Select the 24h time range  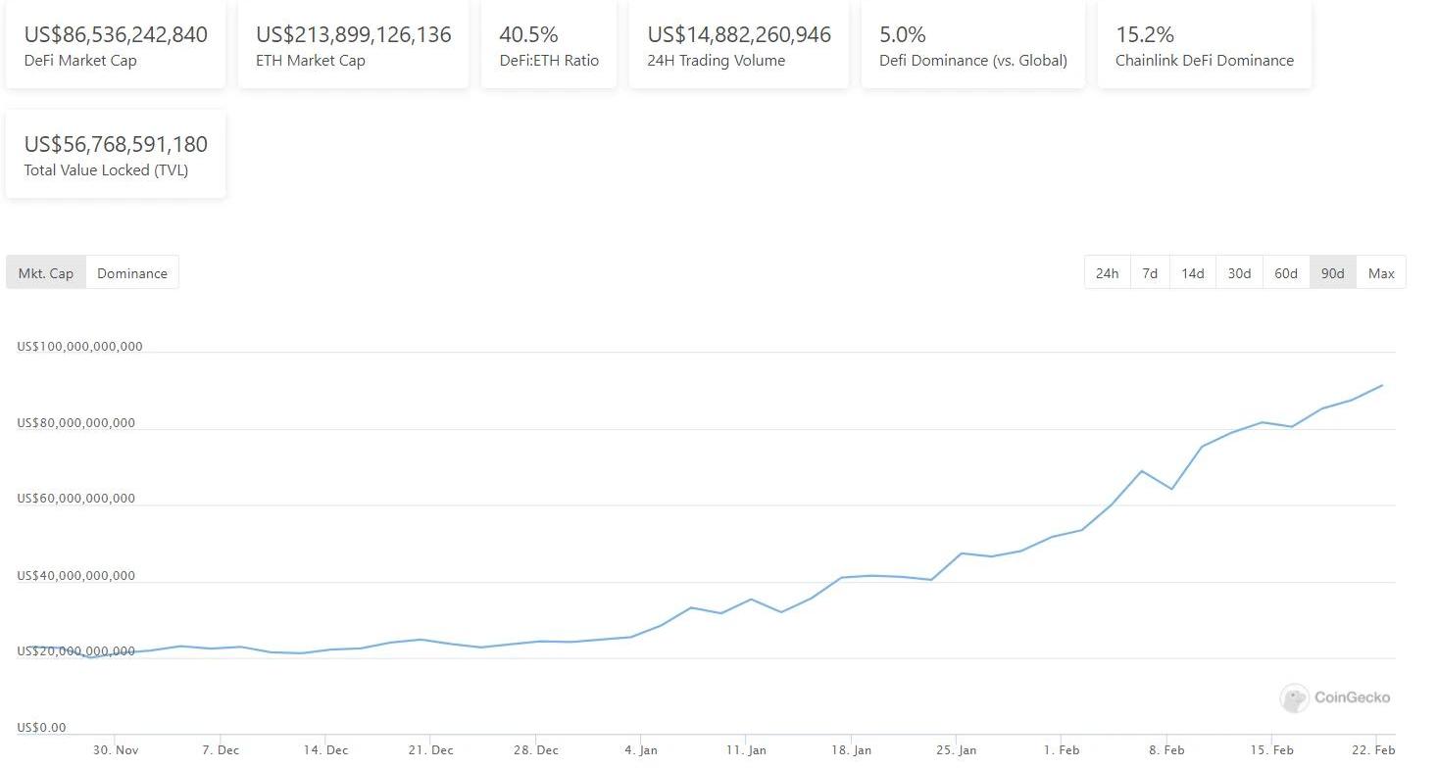click(1107, 273)
